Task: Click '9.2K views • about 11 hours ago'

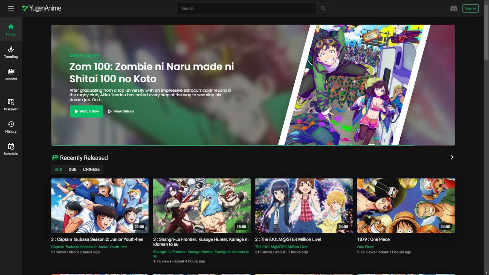Action: [384, 252]
